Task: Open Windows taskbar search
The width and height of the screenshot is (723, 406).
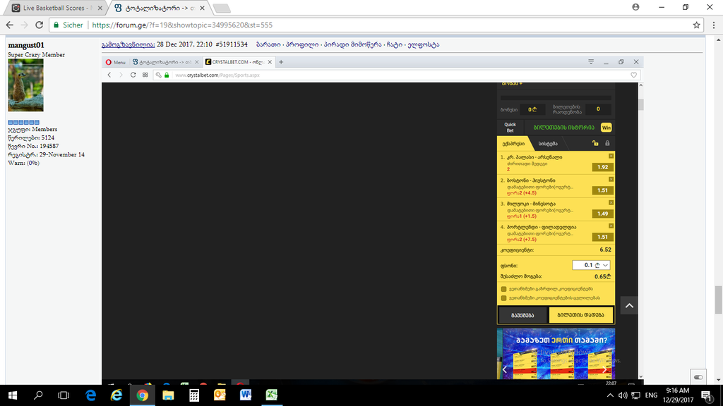Action: tap(38, 395)
